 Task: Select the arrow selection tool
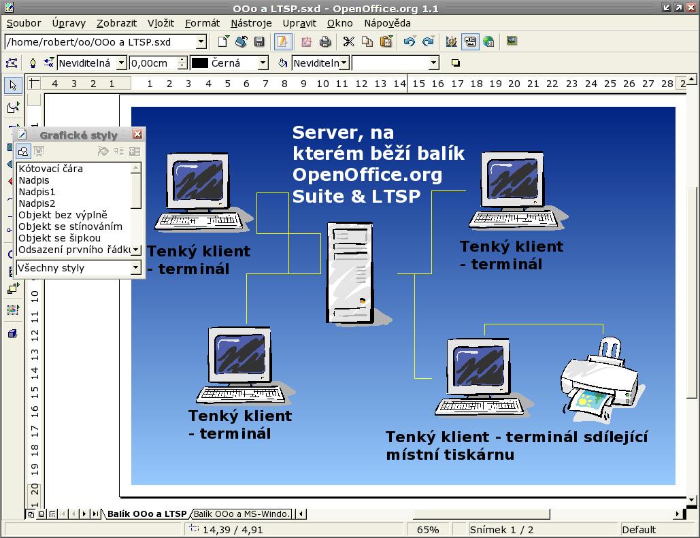coord(13,85)
